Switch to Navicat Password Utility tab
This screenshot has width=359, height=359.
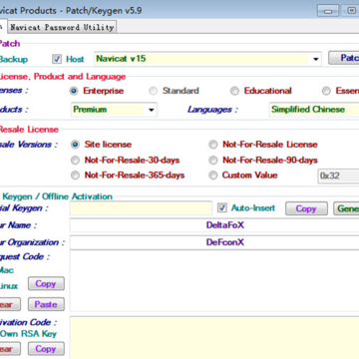62,27
